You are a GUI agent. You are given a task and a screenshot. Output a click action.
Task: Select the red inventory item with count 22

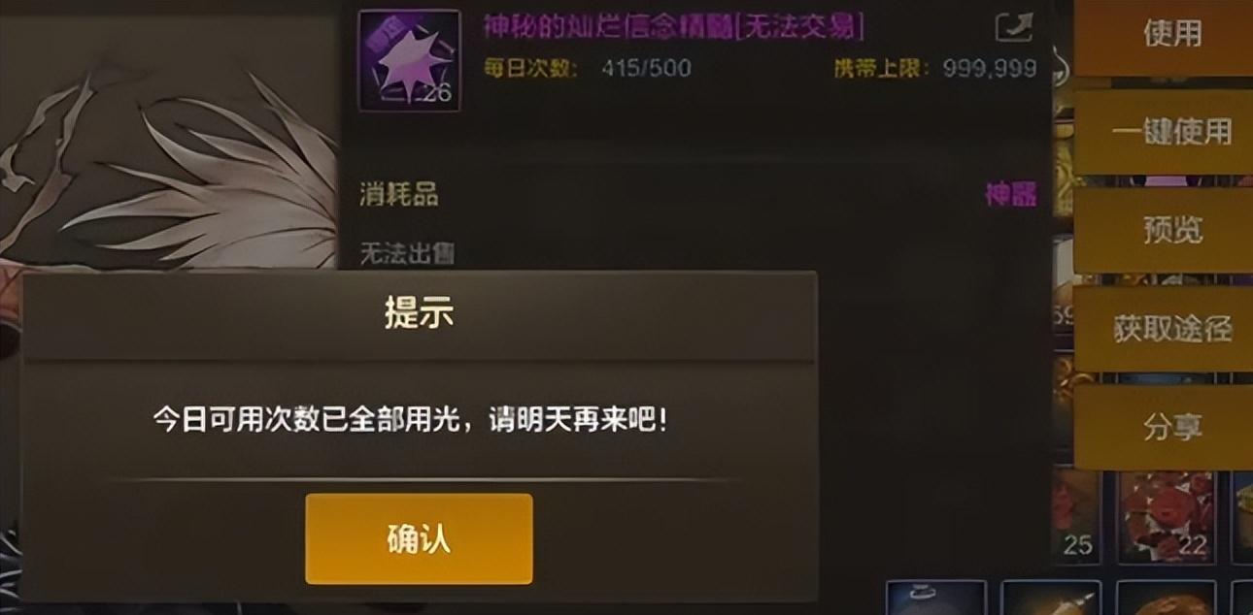pyautogui.click(x=1167, y=516)
